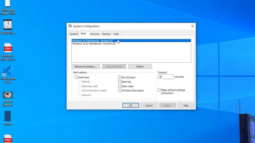Viewport: 255px width, 143px height.
Task: Enable the Safe boot checkbox
Action: click(x=76, y=77)
